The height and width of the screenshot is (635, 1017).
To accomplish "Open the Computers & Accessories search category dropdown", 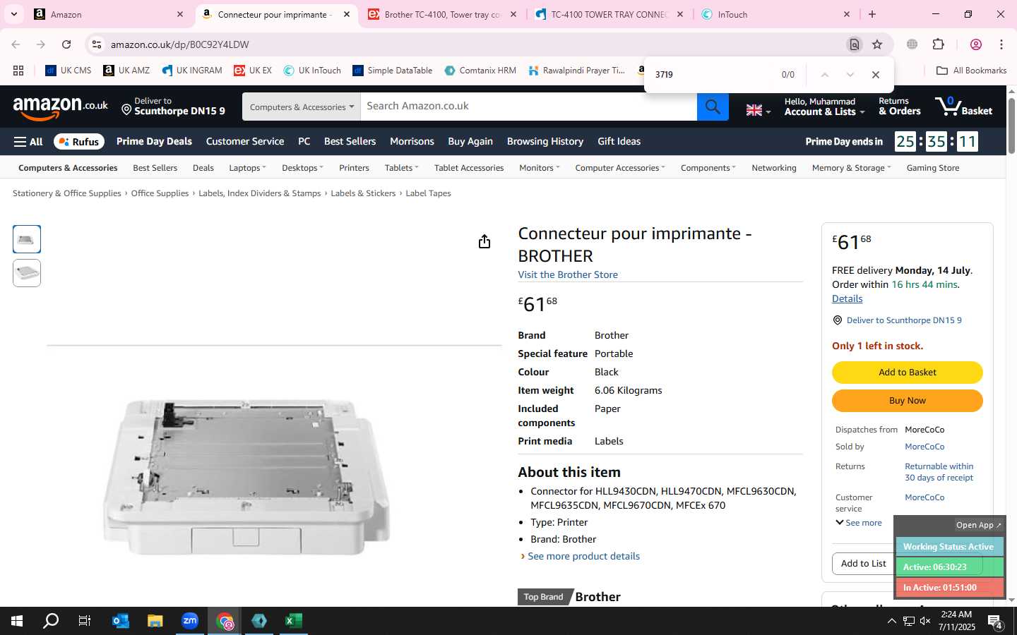I will pyautogui.click(x=302, y=107).
